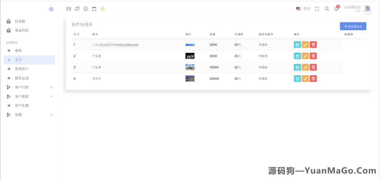Click price cell 5000

213,56
